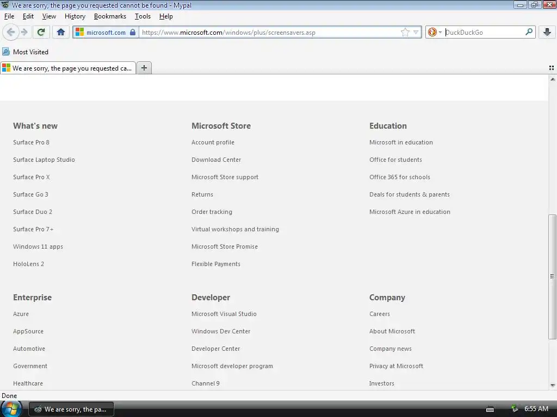Open the About Microsoft link

click(392, 331)
